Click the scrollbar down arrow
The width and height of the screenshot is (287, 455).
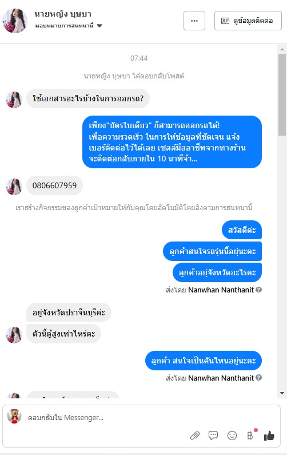click(x=282, y=393)
